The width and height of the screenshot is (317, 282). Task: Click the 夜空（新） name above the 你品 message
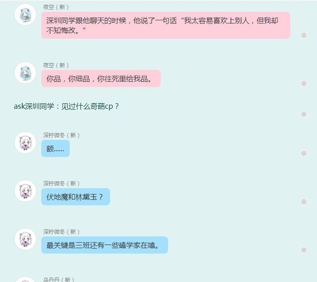[x=56, y=65]
